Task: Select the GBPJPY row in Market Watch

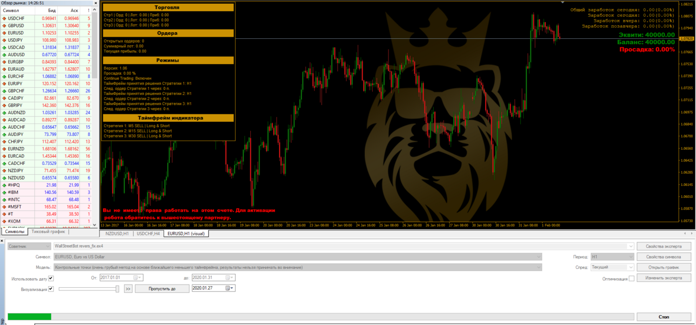Action: tap(46, 106)
